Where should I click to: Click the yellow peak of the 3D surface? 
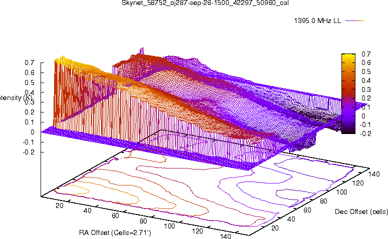pyautogui.click(x=64, y=59)
